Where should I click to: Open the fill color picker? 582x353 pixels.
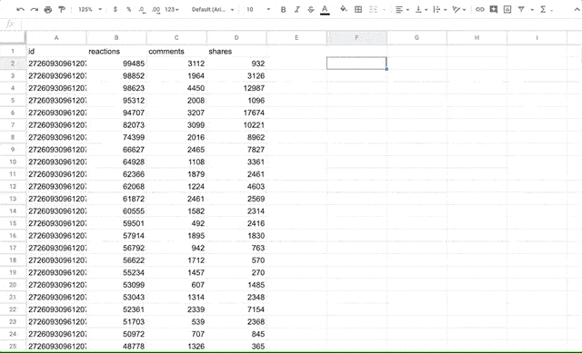[344, 9]
